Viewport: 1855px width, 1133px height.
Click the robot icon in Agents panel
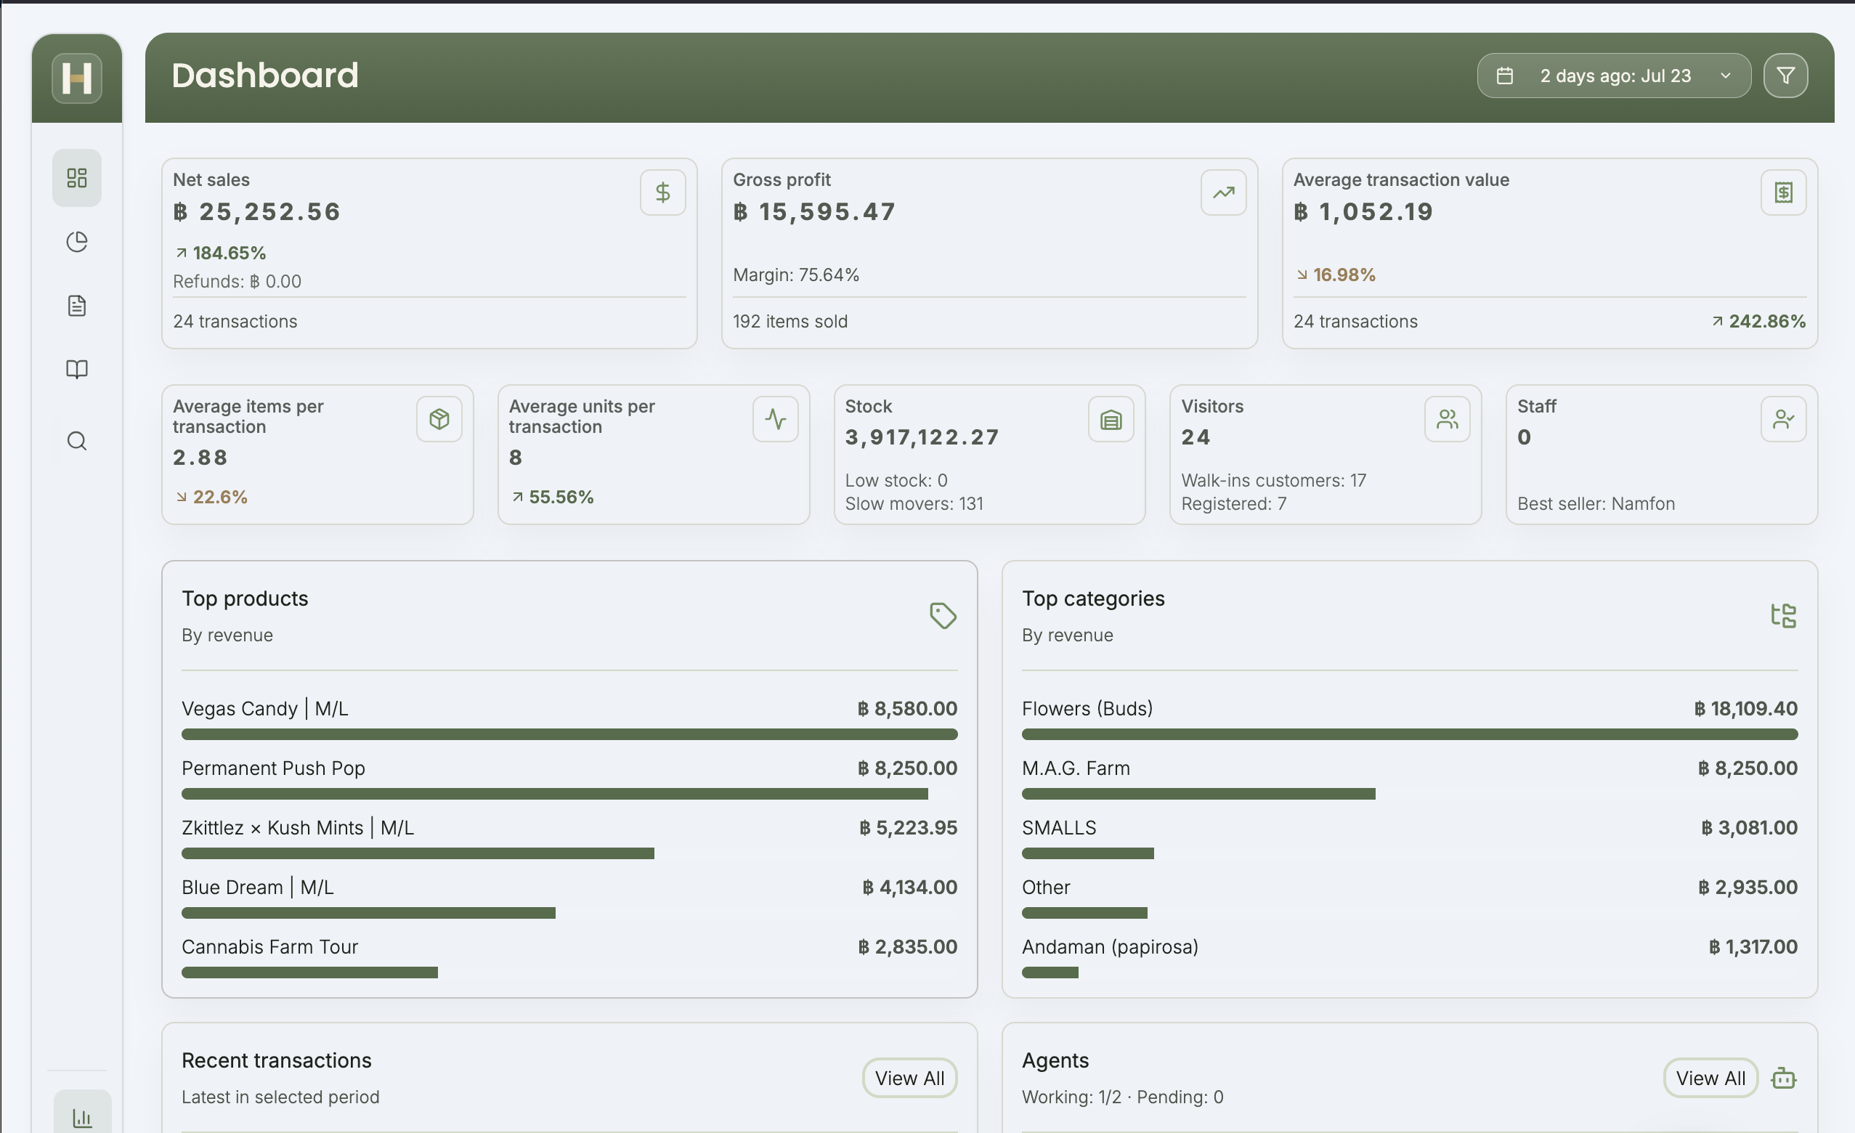coord(1784,1078)
